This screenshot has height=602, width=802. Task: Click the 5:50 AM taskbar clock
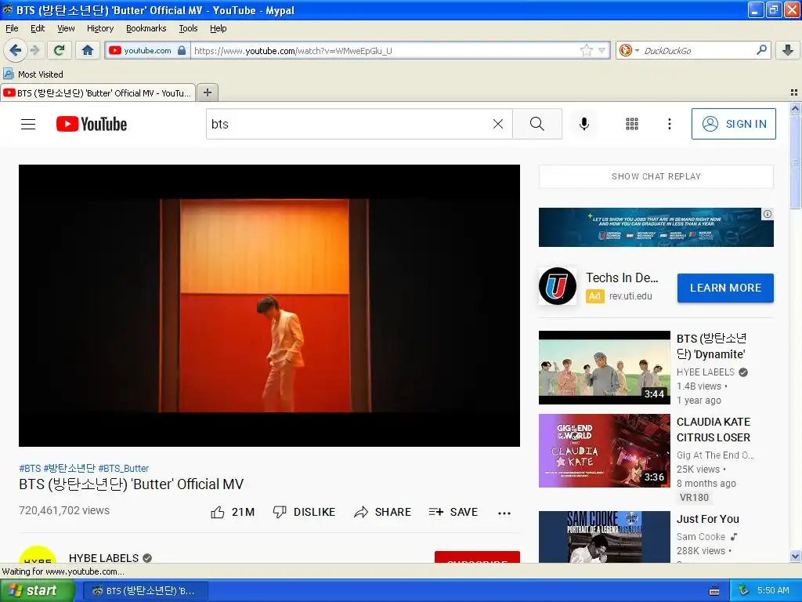[773, 590]
